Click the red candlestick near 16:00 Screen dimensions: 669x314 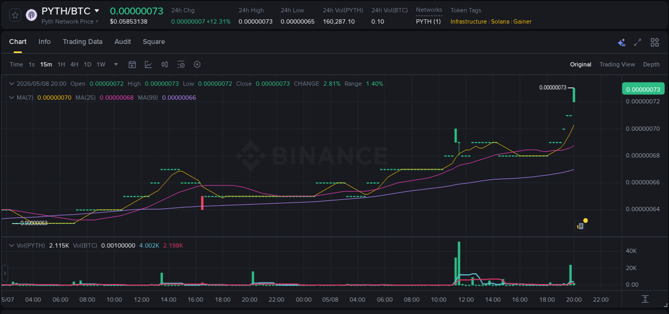(x=202, y=203)
